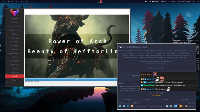This screenshot has width=200, height=112.
Task: Open the Telegram icon in welcome window
Action: [x=171, y=106]
